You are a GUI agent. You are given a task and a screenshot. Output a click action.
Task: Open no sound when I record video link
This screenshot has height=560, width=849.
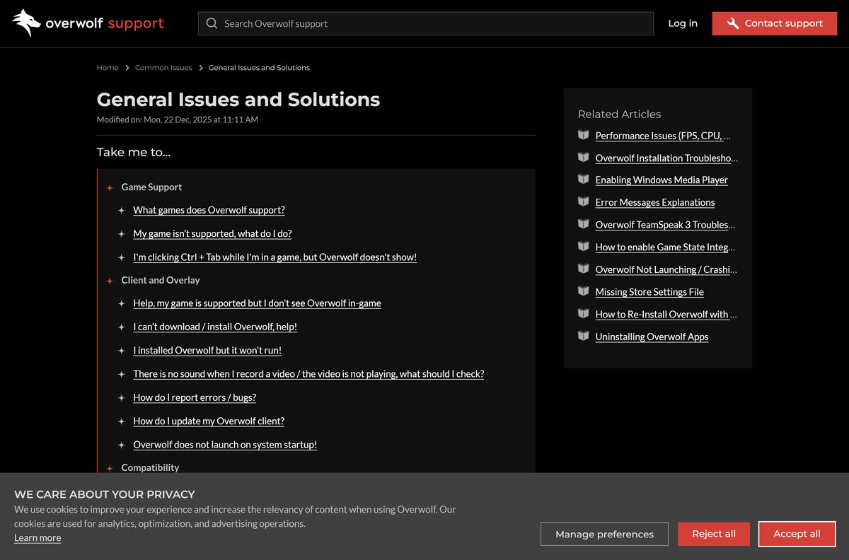[308, 374]
